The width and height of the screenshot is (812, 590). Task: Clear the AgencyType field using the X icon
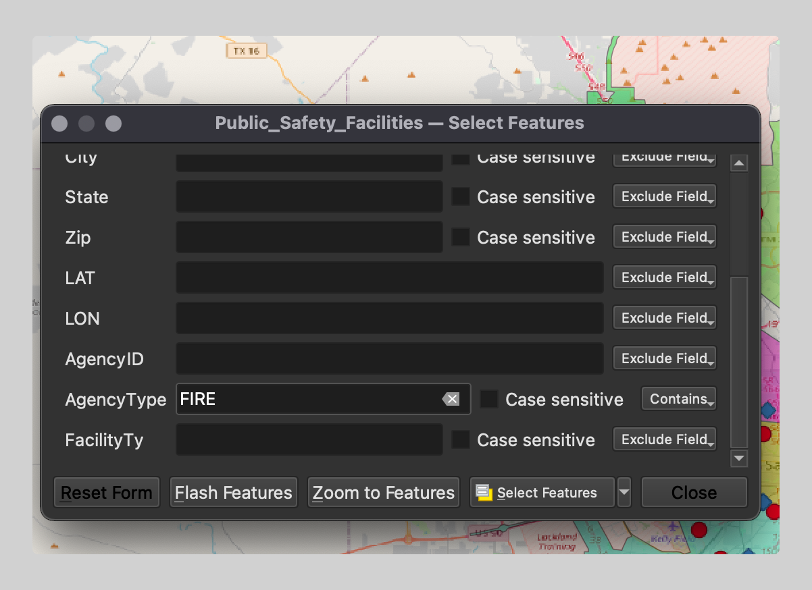pos(452,399)
